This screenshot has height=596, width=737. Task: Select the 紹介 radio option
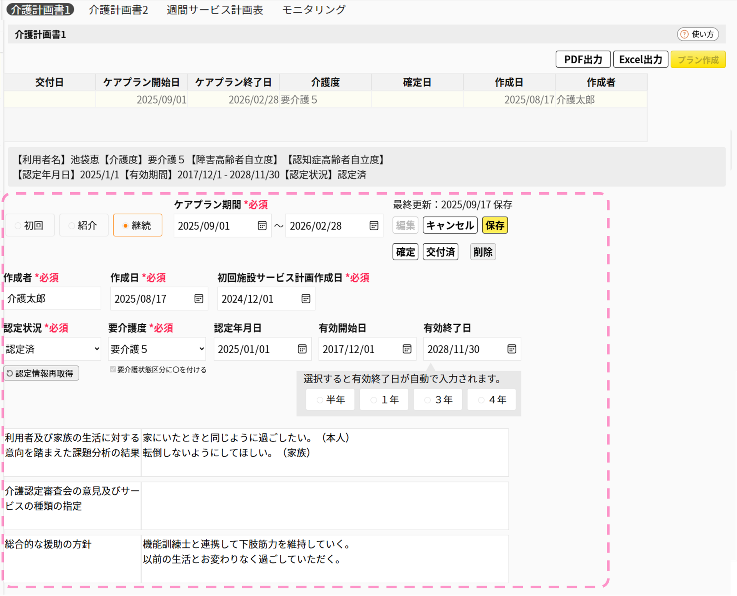[x=72, y=226]
